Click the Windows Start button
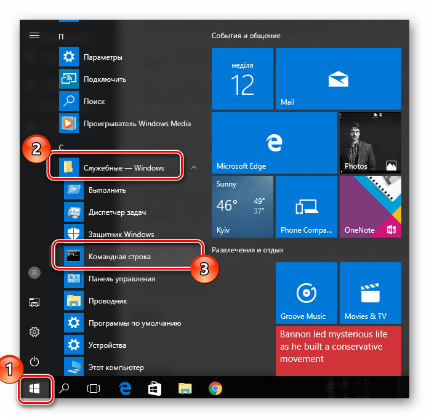This screenshot has width=429, height=418. (x=34, y=388)
